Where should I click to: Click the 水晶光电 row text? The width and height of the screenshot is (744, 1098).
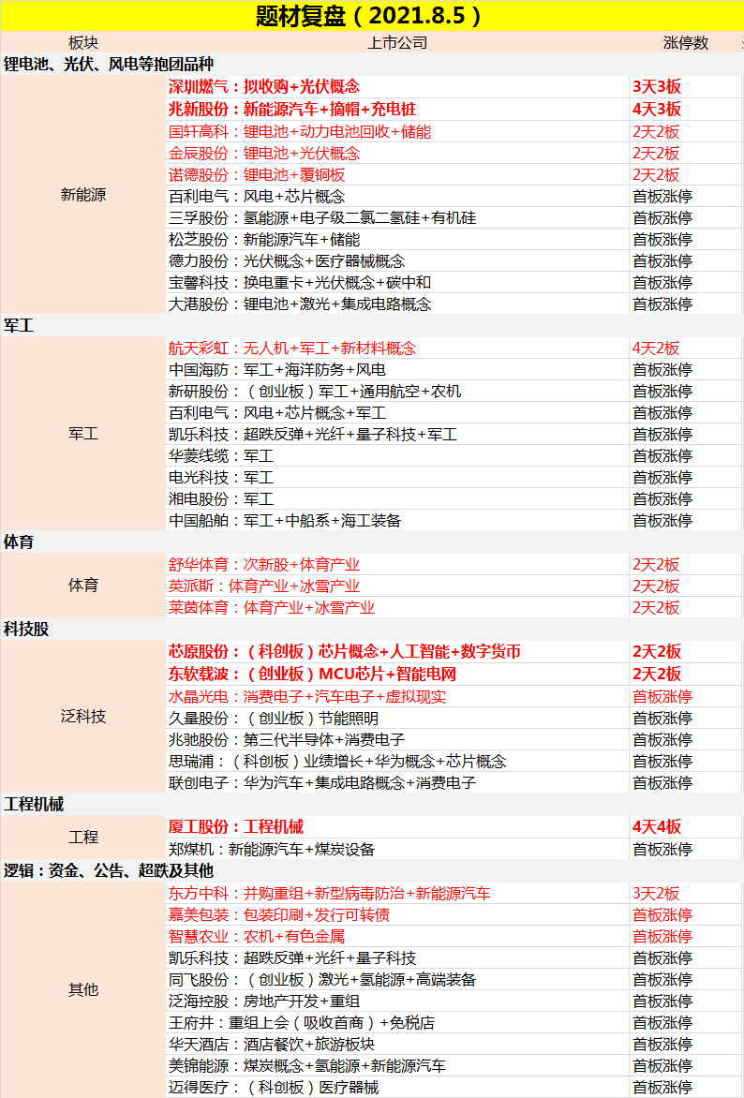pos(306,697)
